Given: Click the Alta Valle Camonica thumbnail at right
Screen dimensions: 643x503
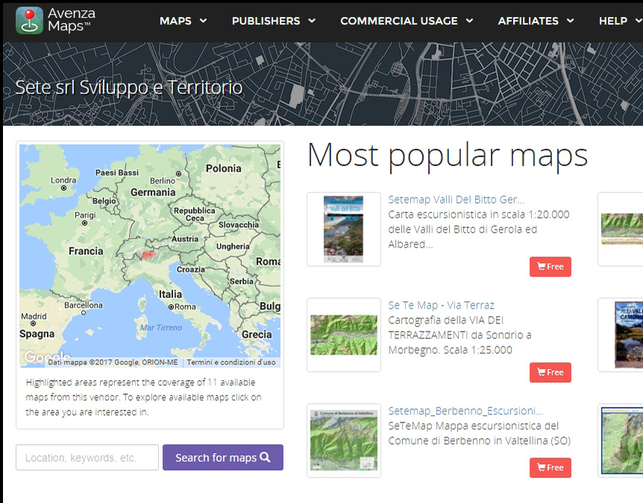Looking at the screenshot, I should 629,335.
